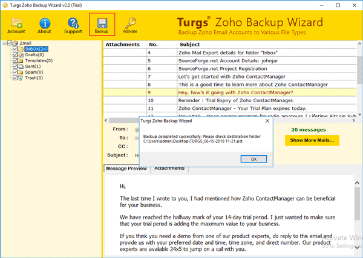Switch to the Attachments tab

point(169,169)
